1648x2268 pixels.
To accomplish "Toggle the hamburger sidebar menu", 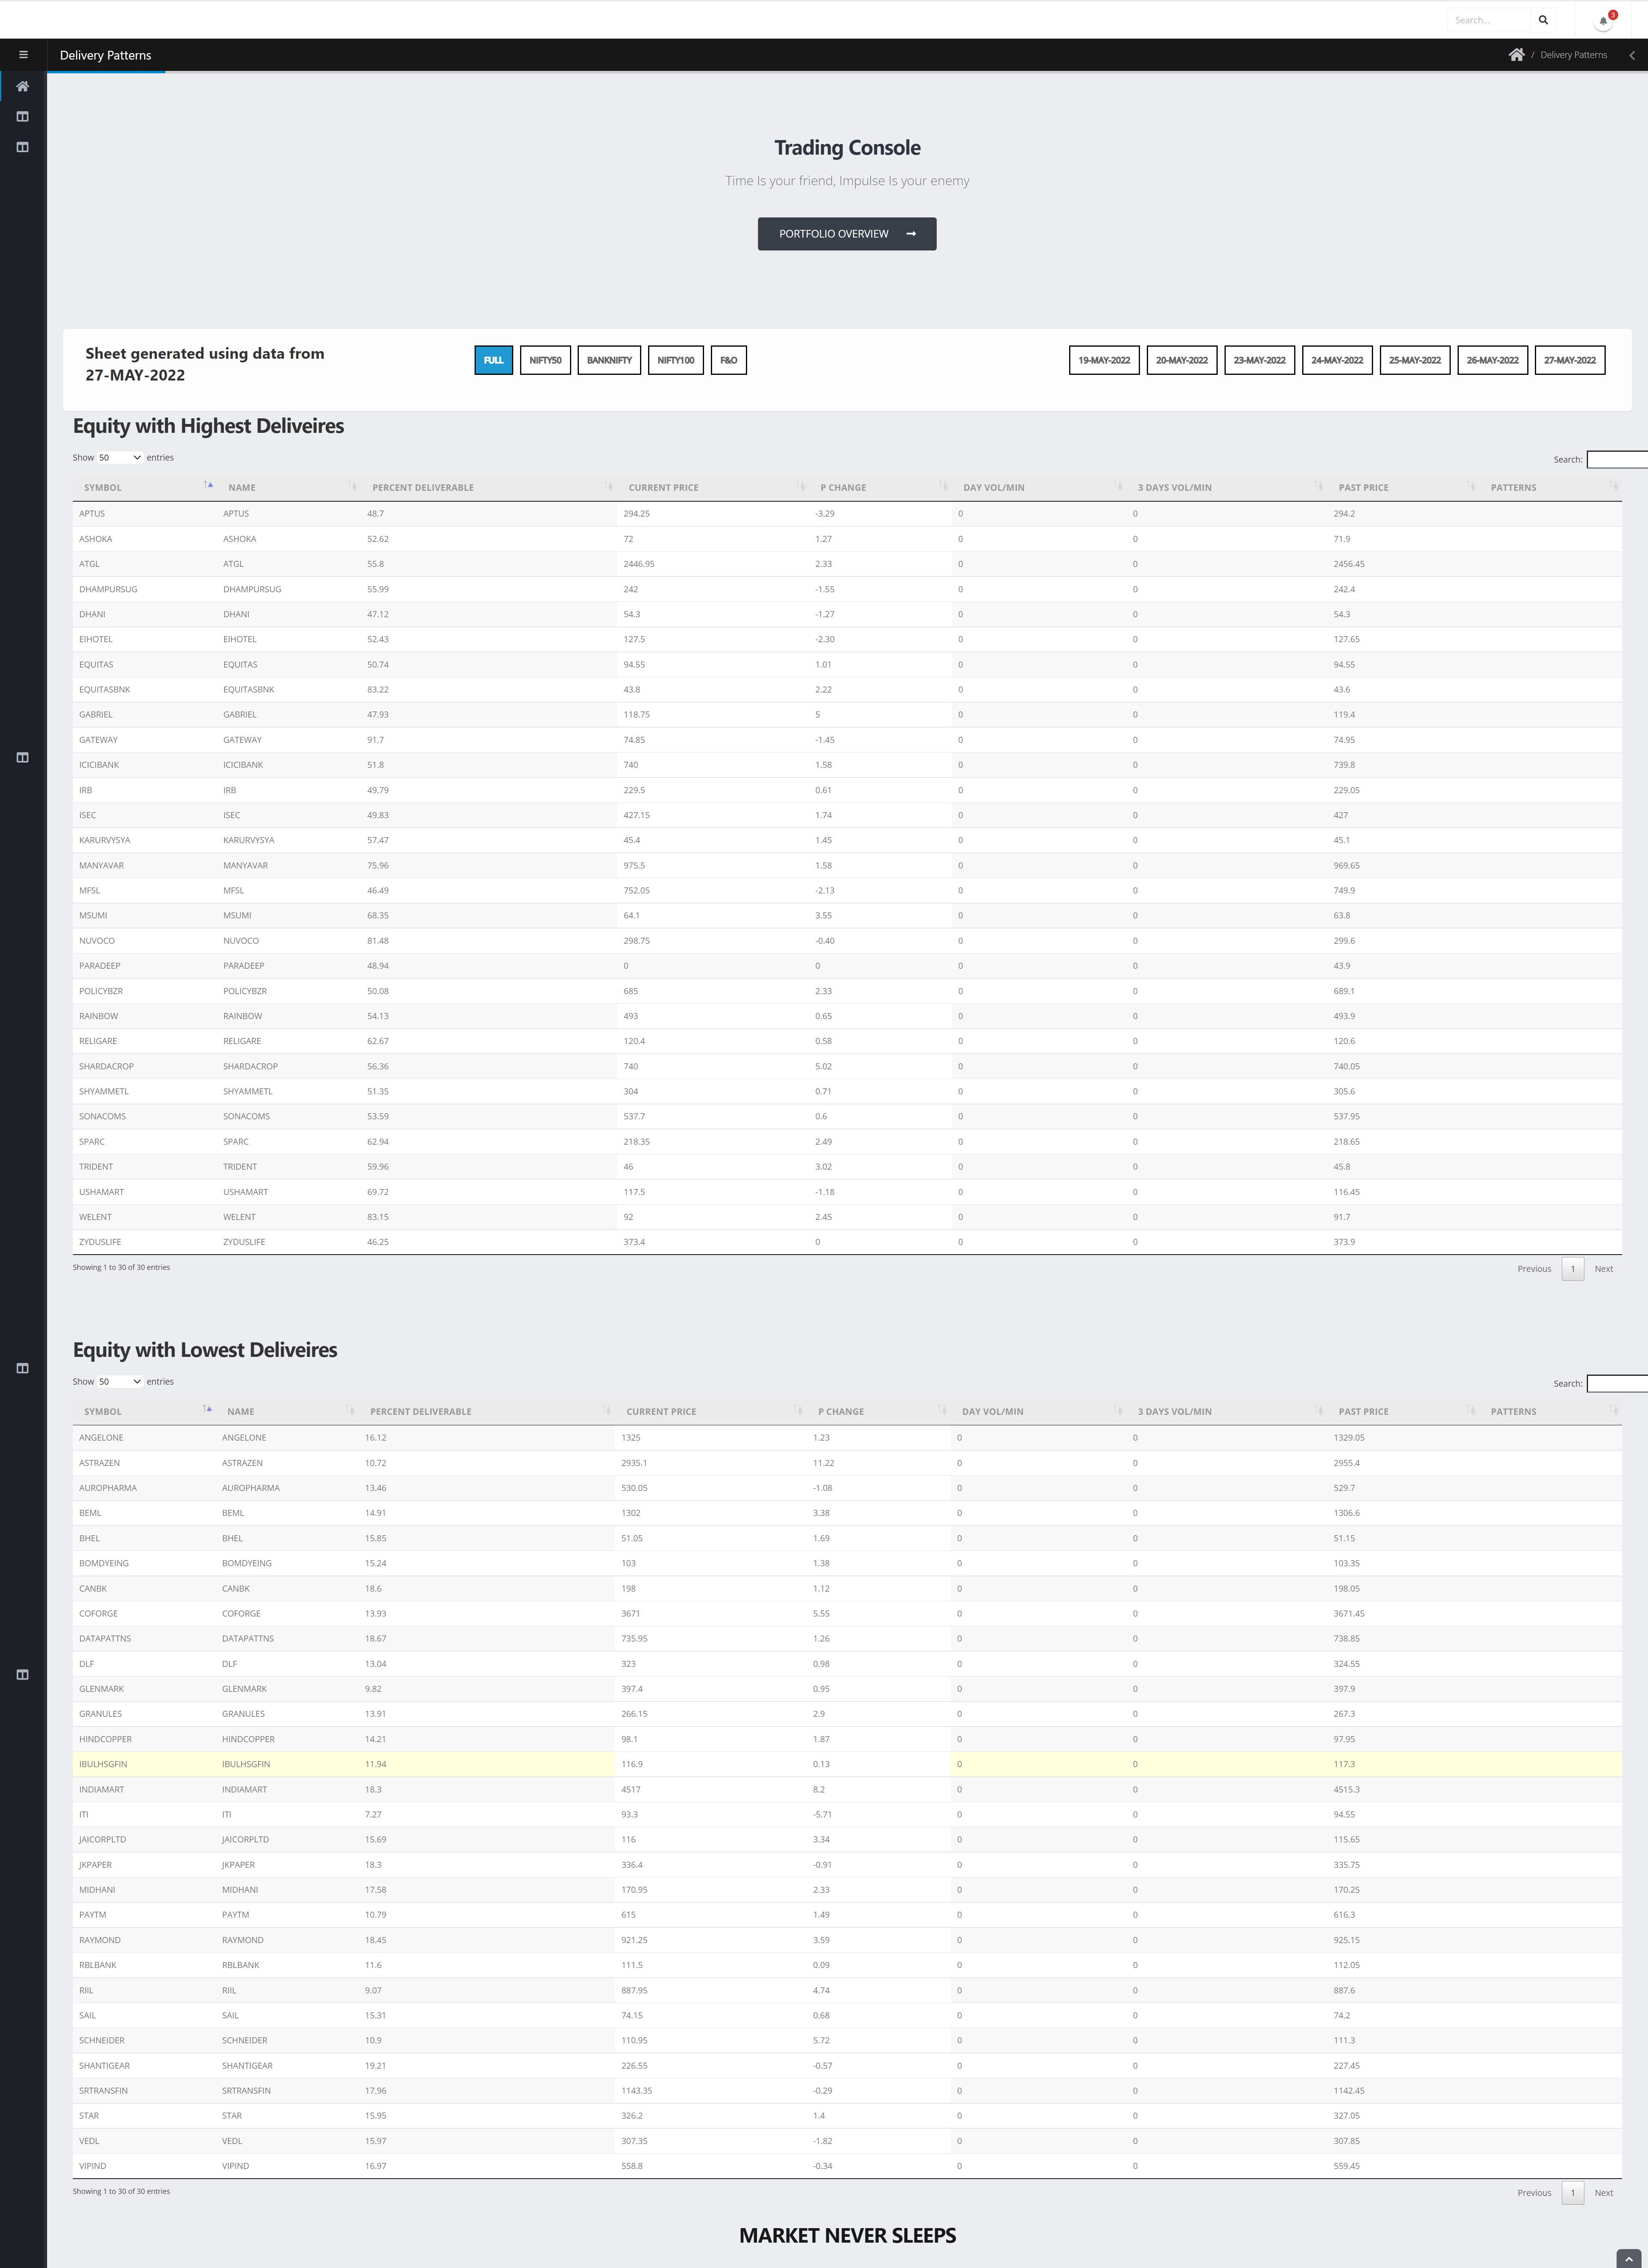I will tap(23, 55).
